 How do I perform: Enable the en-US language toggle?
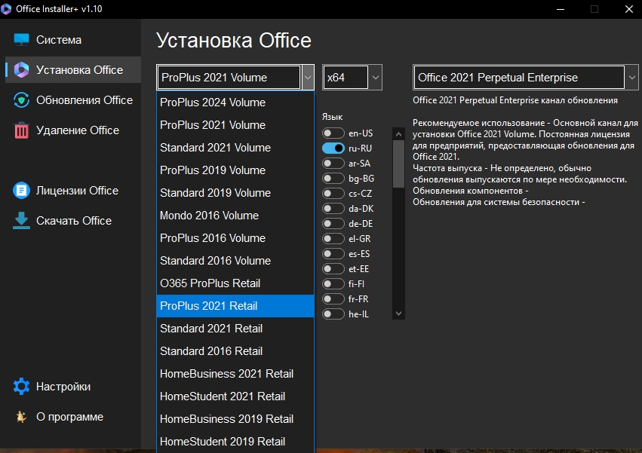point(332,133)
